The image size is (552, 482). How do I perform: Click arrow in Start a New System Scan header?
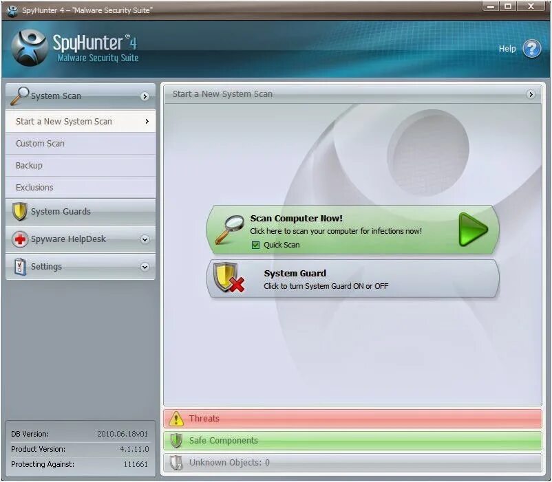click(531, 94)
